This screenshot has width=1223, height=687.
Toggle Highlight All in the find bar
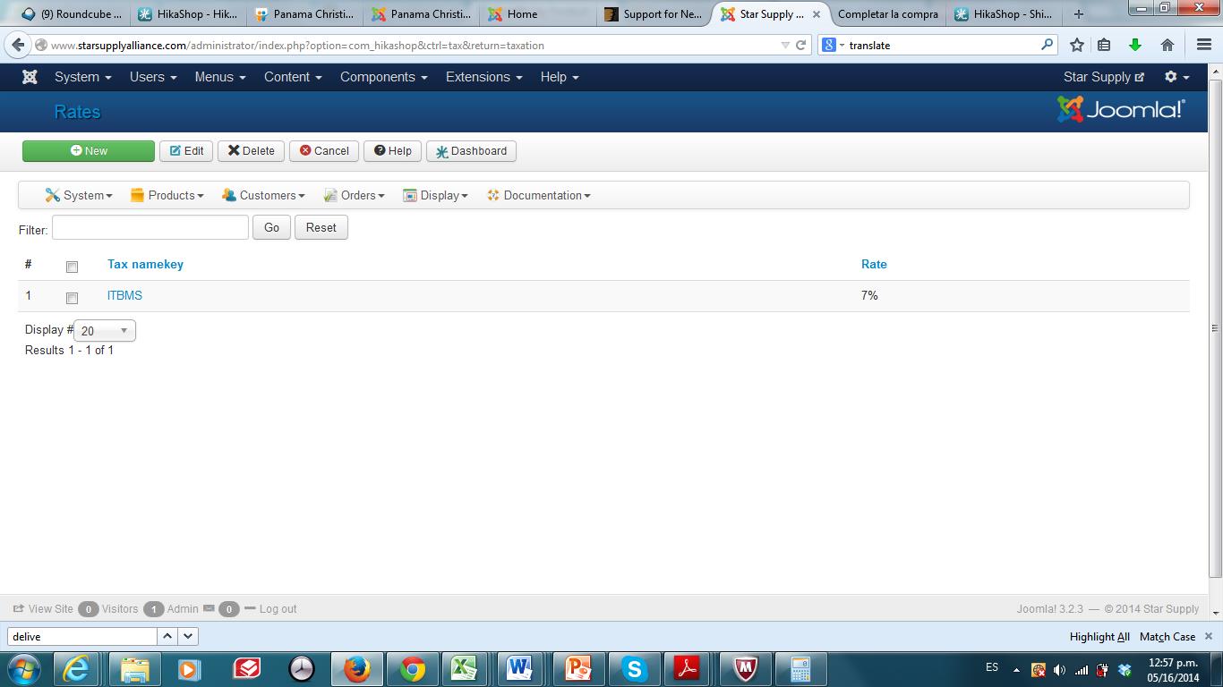coord(1099,637)
